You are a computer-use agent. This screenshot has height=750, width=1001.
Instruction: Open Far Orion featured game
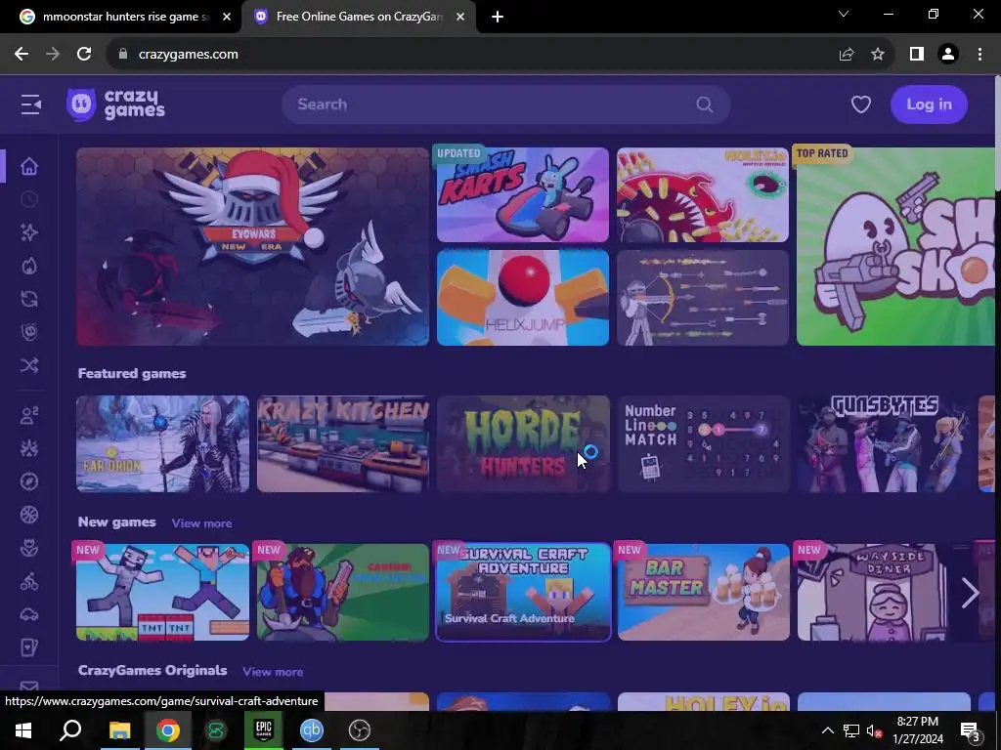pyautogui.click(x=163, y=444)
